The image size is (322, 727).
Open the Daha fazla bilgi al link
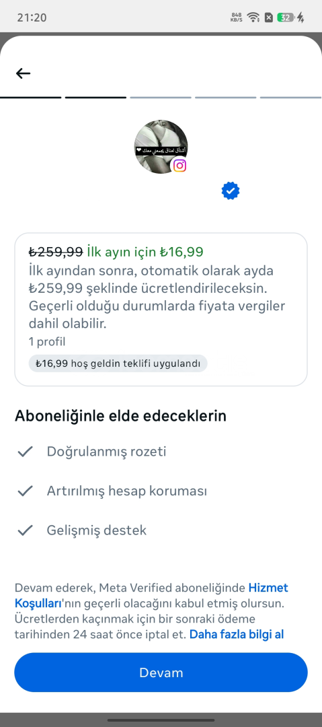click(x=236, y=634)
